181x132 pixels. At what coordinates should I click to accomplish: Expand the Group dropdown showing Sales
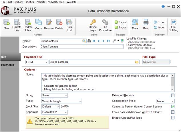(x=61, y=95)
